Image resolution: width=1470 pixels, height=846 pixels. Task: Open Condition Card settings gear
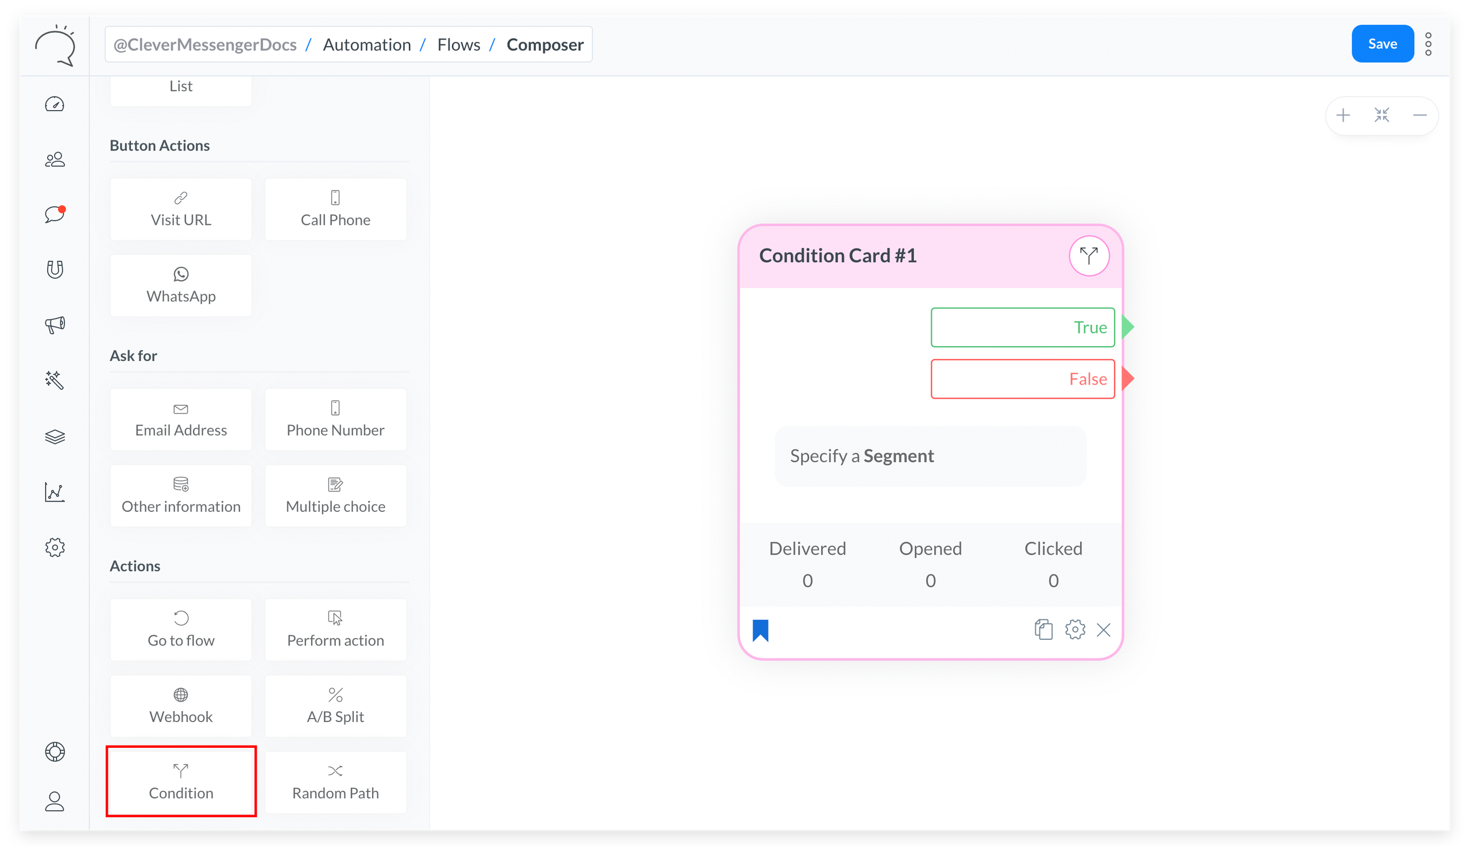coord(1075,629)
